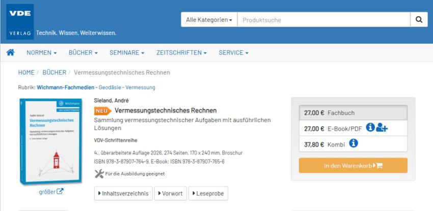The height and width of the screenshot is (211, 433).
Task: Expand the NORMEN menu
Action: pyautogui.click(x=42, y=52)
